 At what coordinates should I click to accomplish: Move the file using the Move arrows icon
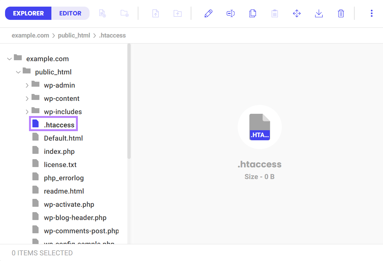point(297,13)
